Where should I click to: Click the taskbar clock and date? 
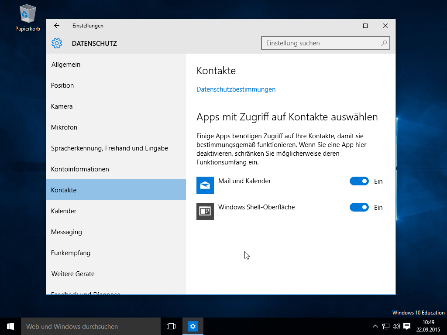(428, 326)
